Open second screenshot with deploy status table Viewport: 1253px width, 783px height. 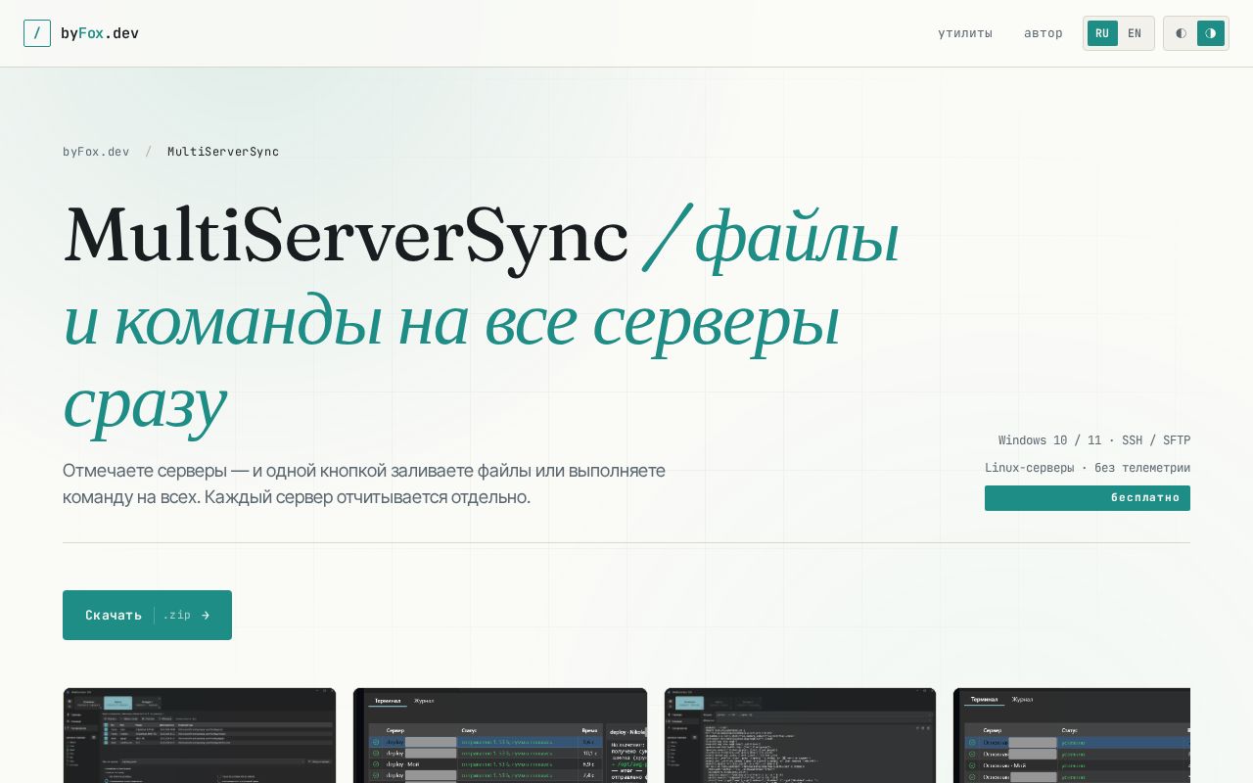[x=500, y=735]
